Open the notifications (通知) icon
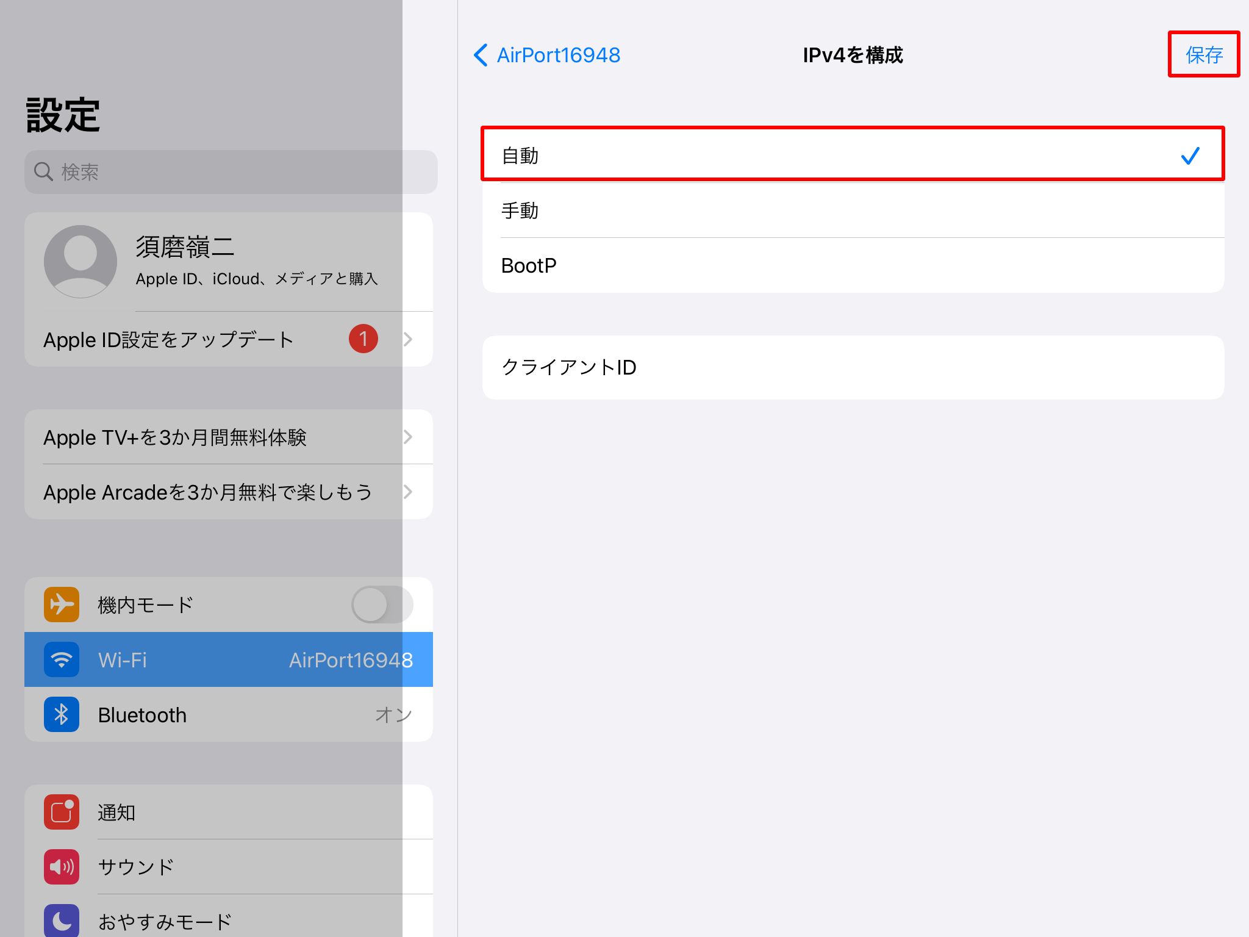The image size is (1249, 937). pyautogui.click(x=62, y=812)
